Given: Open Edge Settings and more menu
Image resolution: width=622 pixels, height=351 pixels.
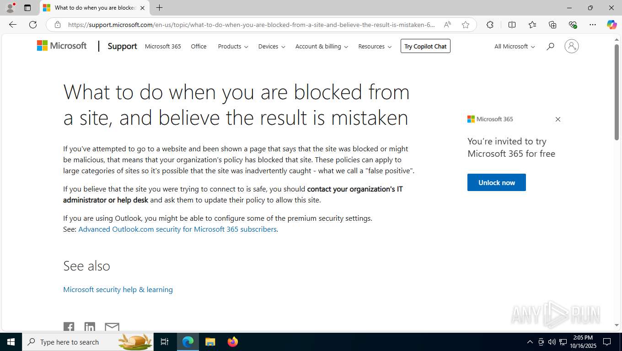Looking at the screenshot, I should point(593,25).
